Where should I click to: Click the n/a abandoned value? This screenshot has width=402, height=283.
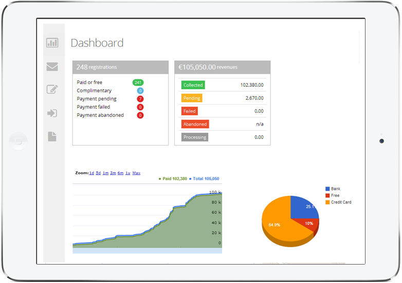(x=260, y=124)
